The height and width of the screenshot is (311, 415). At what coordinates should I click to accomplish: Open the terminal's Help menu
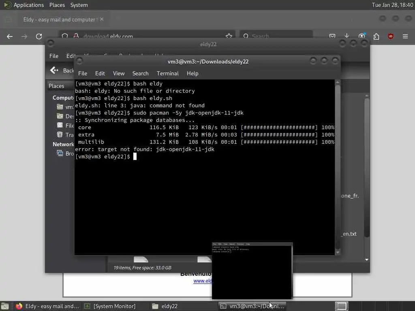click(x=193, y=74)
